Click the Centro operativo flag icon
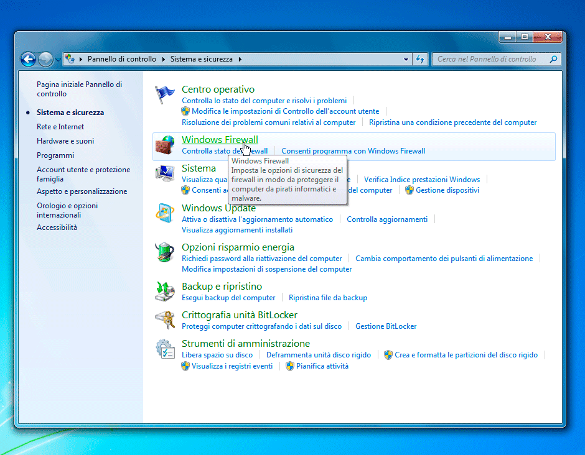This screenshot has height=455, width=585. (x=164, y=94)
